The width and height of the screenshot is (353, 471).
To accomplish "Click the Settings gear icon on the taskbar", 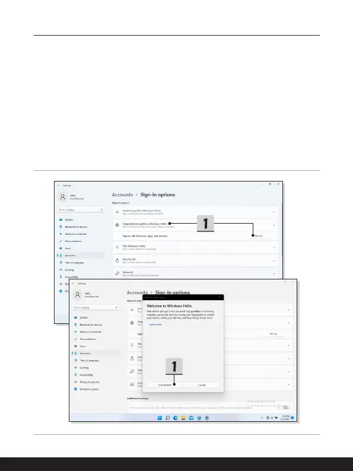I will point(206,418).
